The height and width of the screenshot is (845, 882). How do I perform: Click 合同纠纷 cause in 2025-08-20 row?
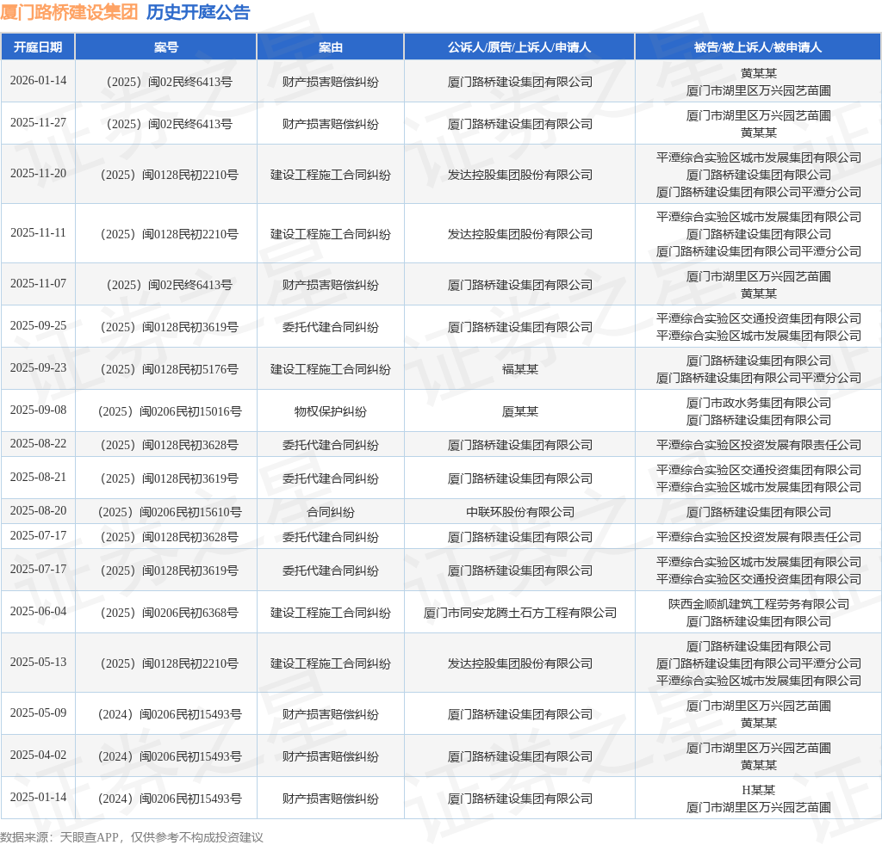click(x=330, y=512)
